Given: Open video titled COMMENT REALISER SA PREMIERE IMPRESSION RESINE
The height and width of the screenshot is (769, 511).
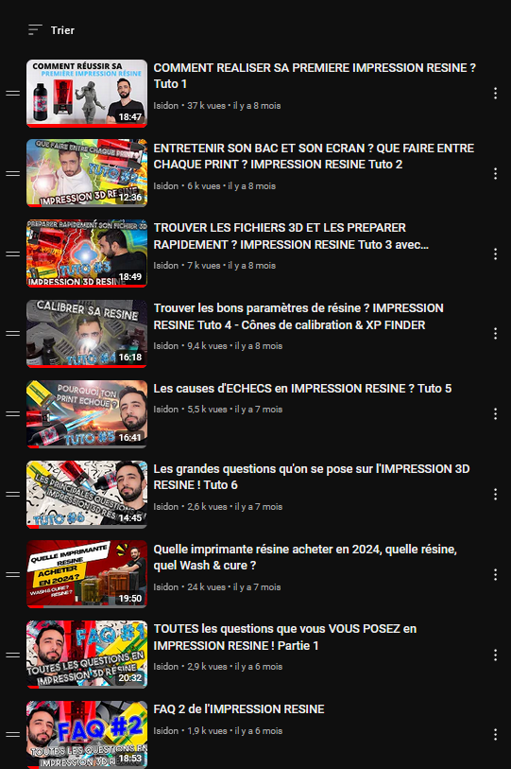Looking at the screenshot, I should [x=315, y=76].
